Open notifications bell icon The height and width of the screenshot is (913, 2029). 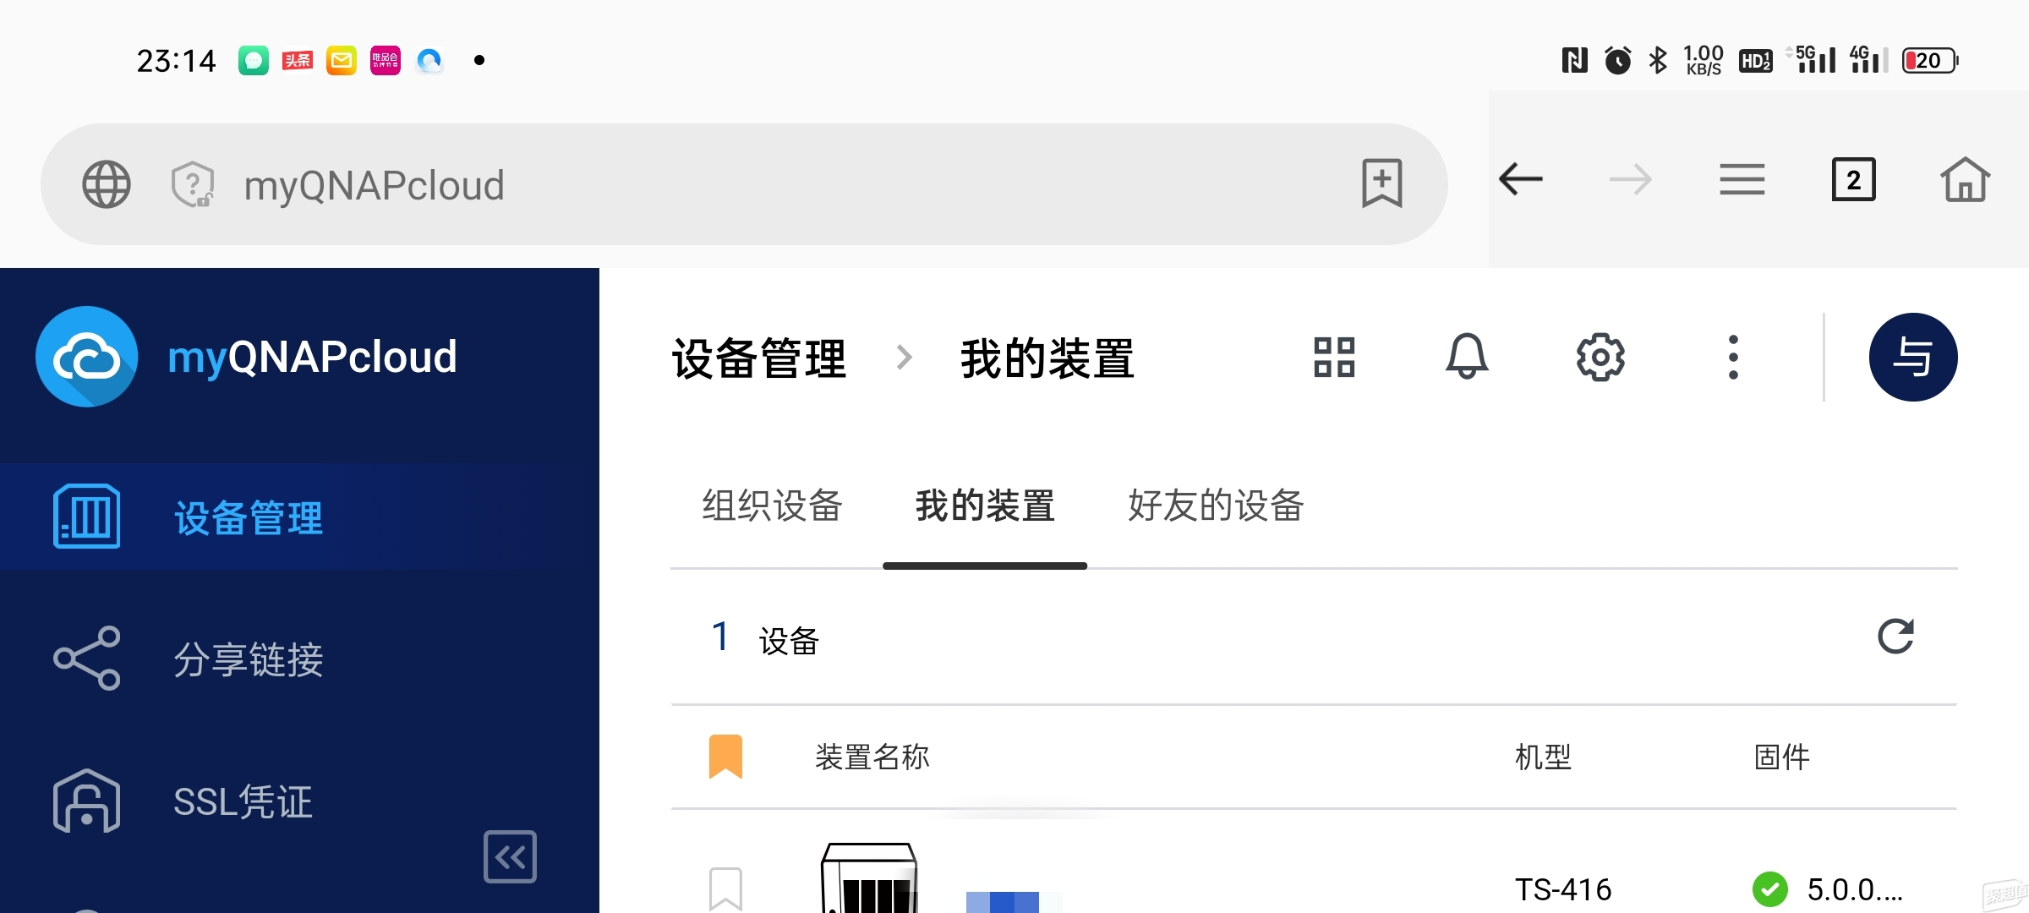[1467, 357]
